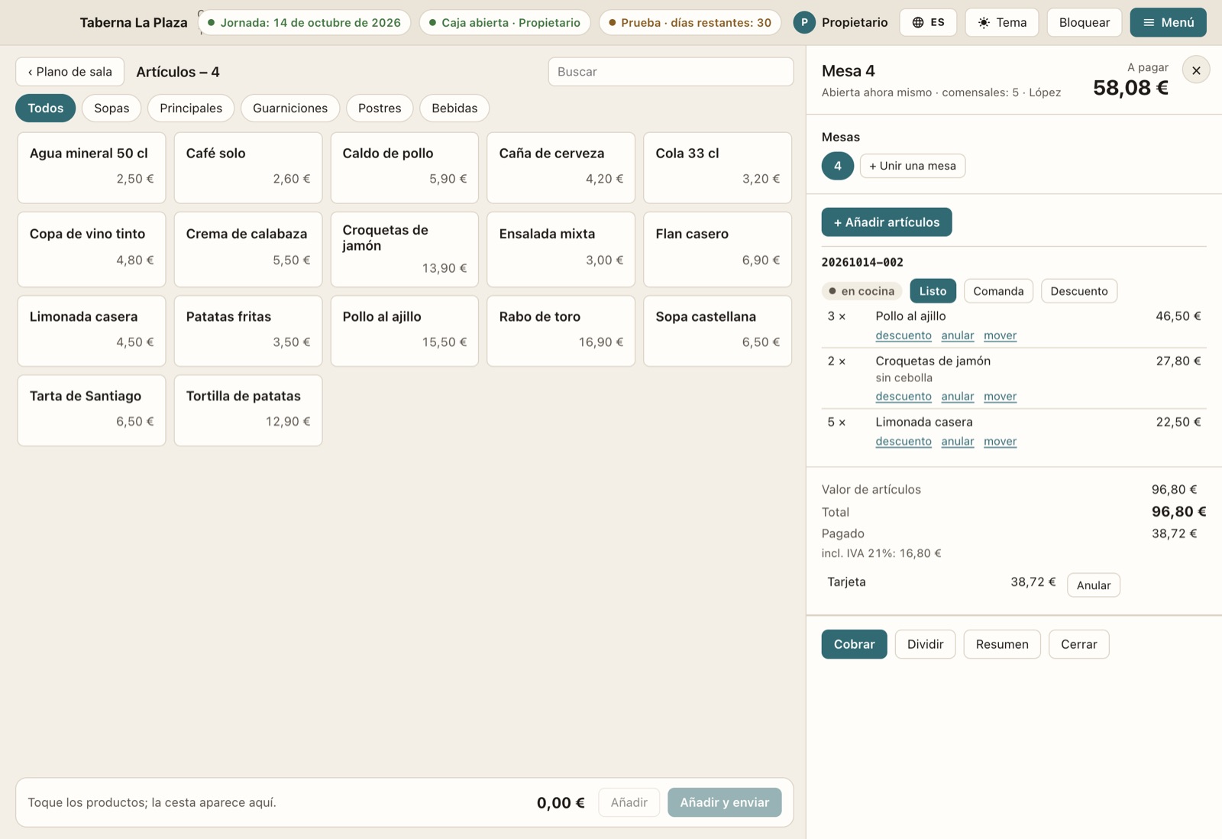Open the Comanda button
The width and height of the screenshot is (1222, 839).
[x=998, y=291]
